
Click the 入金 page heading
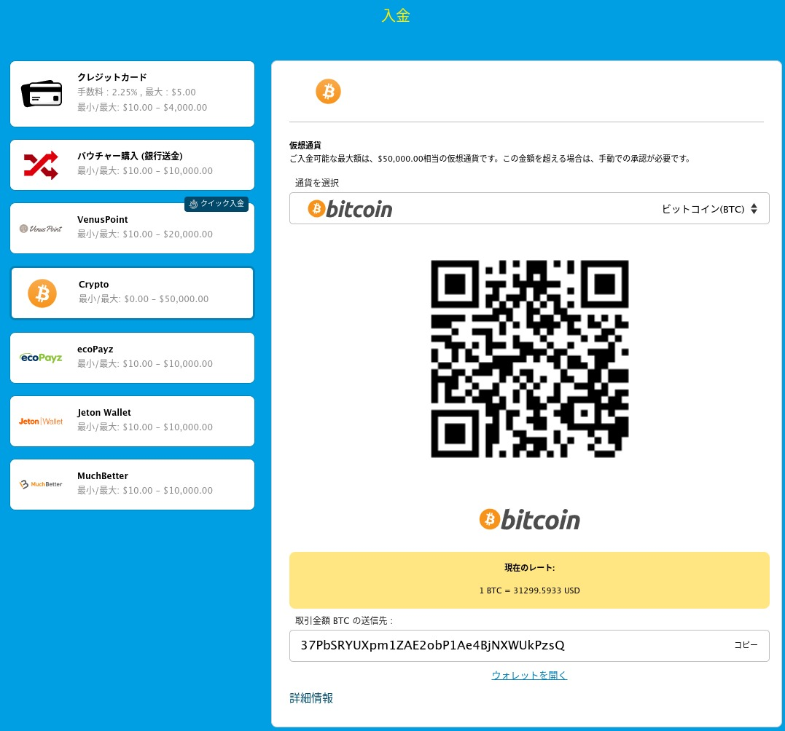pos(396,15)
